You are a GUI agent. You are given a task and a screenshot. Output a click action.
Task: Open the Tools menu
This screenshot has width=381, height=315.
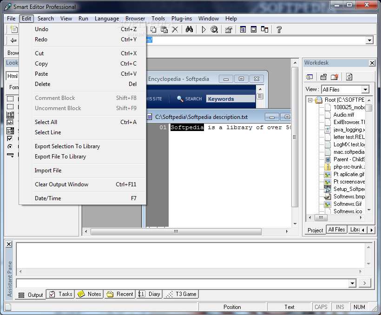pyautogui.click(x=158, y=19)
